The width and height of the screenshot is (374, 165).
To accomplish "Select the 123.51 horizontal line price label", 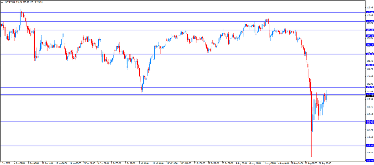I will 370,45.
